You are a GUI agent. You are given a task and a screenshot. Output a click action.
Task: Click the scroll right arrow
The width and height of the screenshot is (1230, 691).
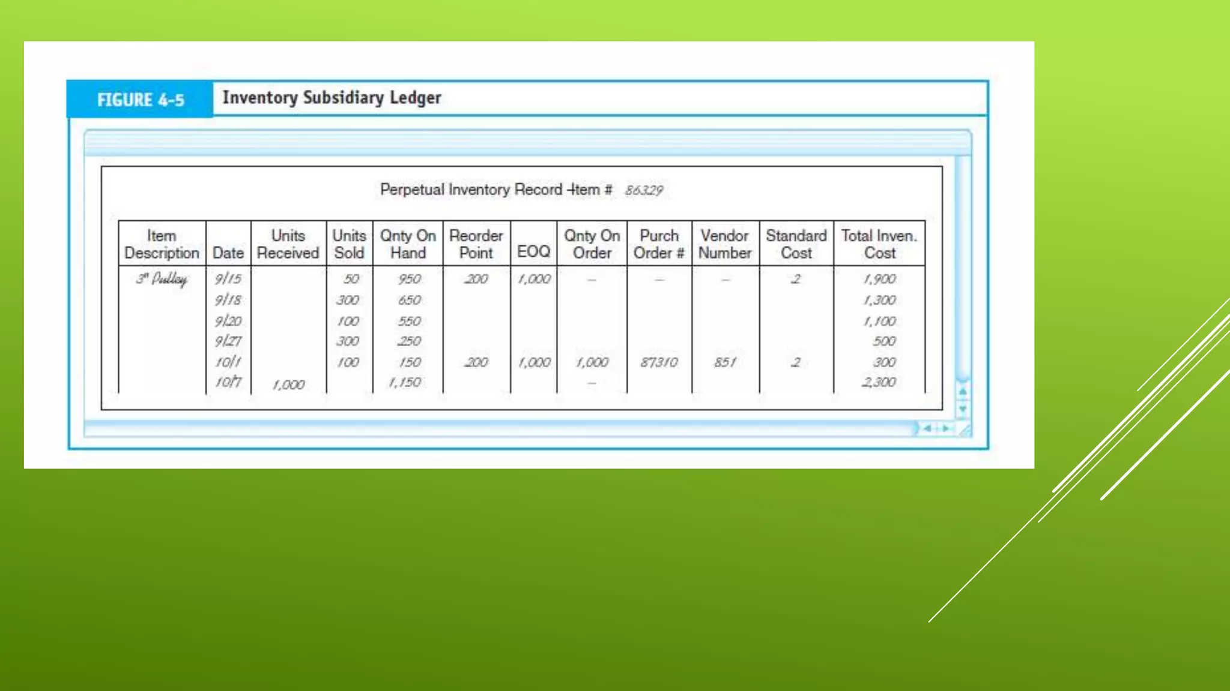click(946, 428)
